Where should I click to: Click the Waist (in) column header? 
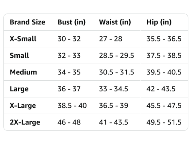pos(115,22)
